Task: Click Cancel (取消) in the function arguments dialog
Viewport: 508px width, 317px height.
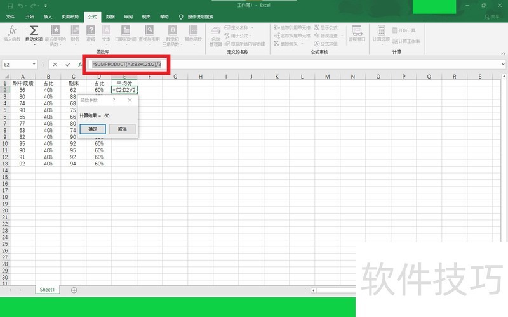Action: pos(122,129)
